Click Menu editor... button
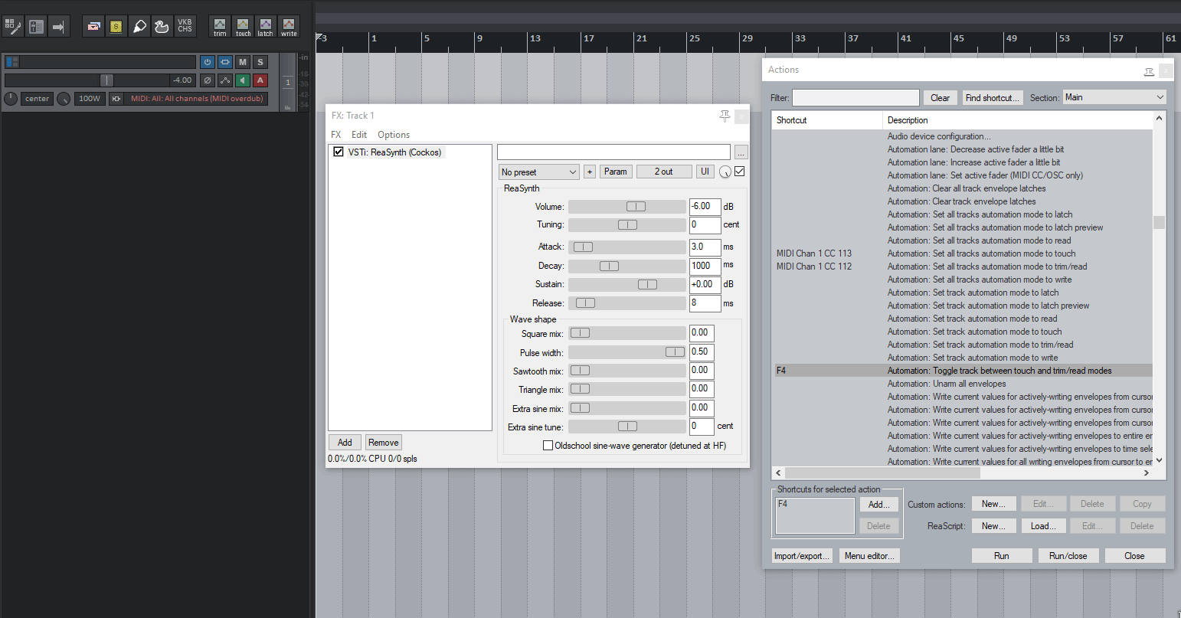 click(869, 556)
